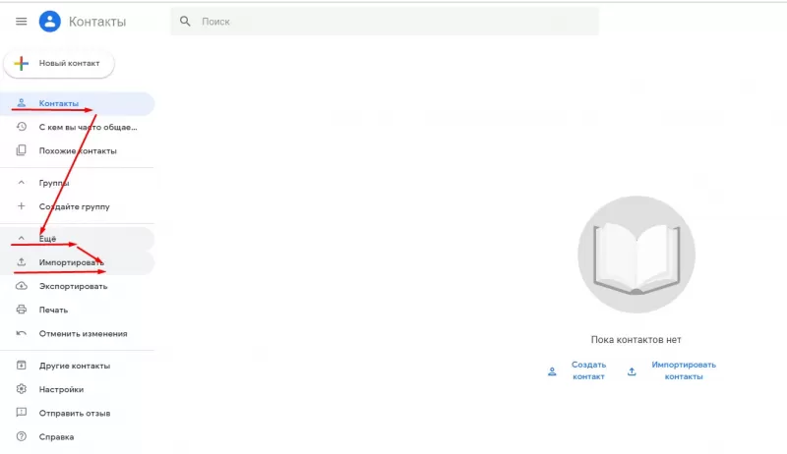Click the upload icon beside Импортировать
787x454 pixels.
(x=21, y=262)
